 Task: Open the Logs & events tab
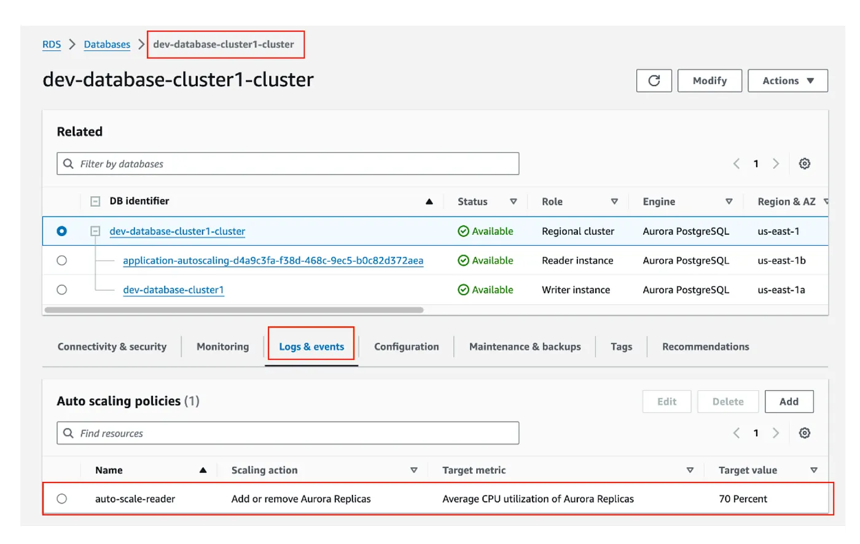tap(311, 347)
